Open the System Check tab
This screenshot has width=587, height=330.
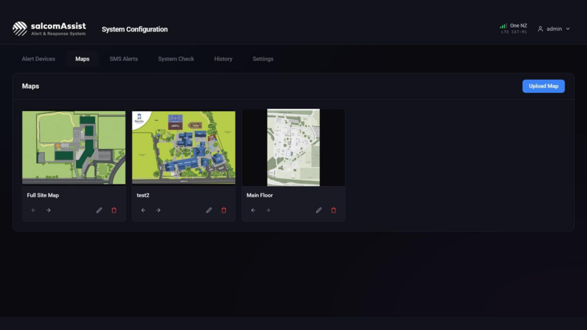tap(176, 59)
